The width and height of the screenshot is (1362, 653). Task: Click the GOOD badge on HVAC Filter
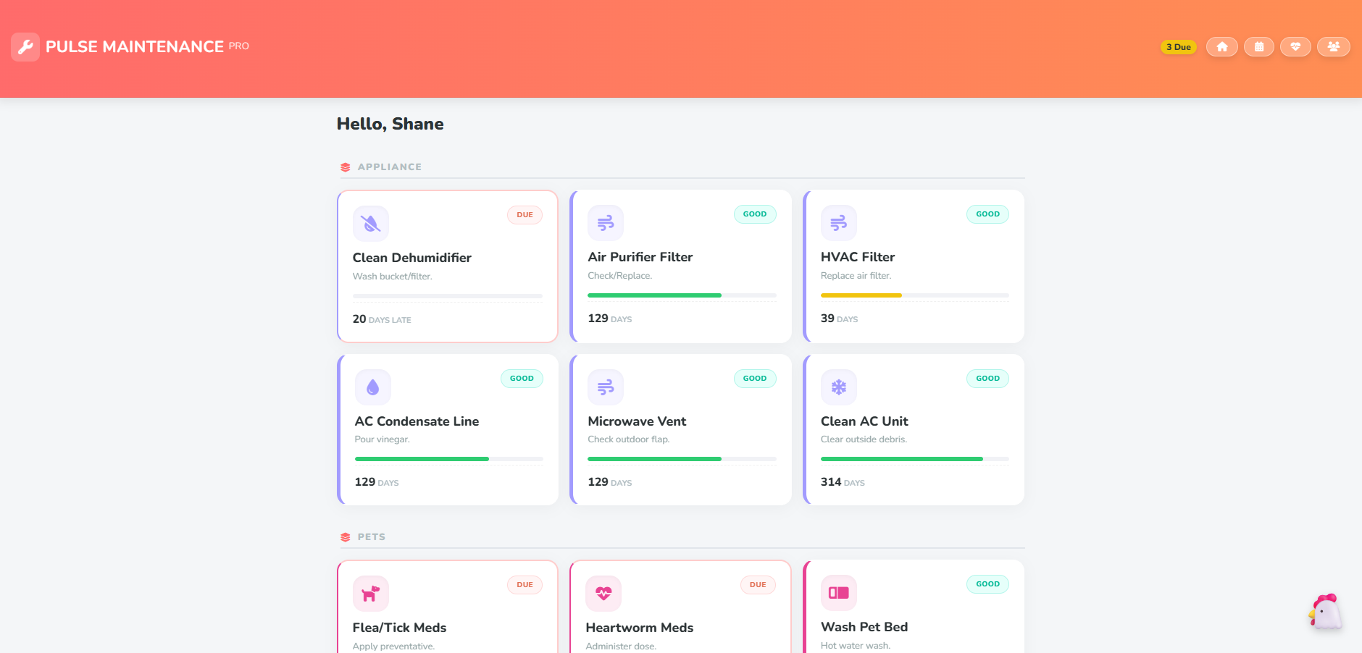tap(987, 214)
